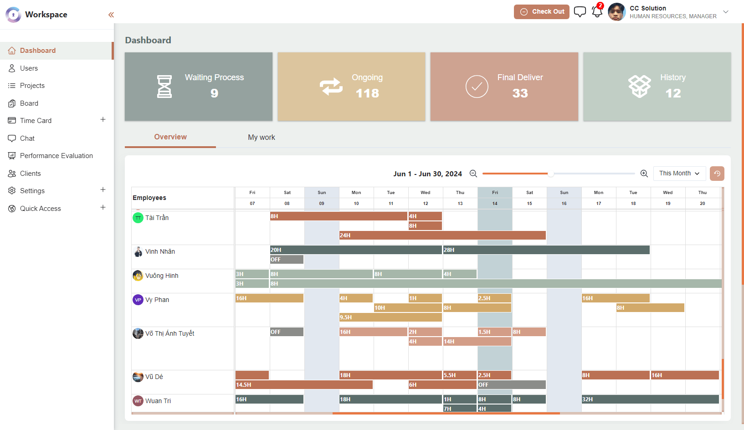The width and height of the screenshot is (744, 430).
Task: Select Vinh Nhãn's 28H task bar
Action: [546, 250]
